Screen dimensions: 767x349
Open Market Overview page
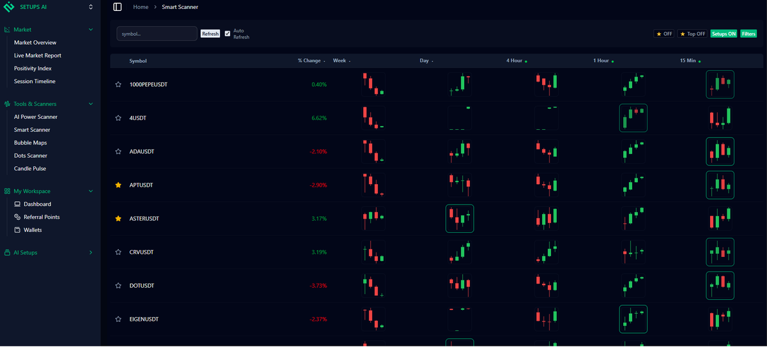(35, 42)
